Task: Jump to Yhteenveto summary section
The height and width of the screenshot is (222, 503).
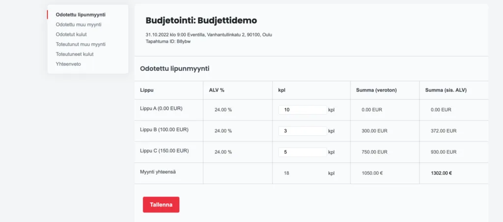Action: pos(68,64)
